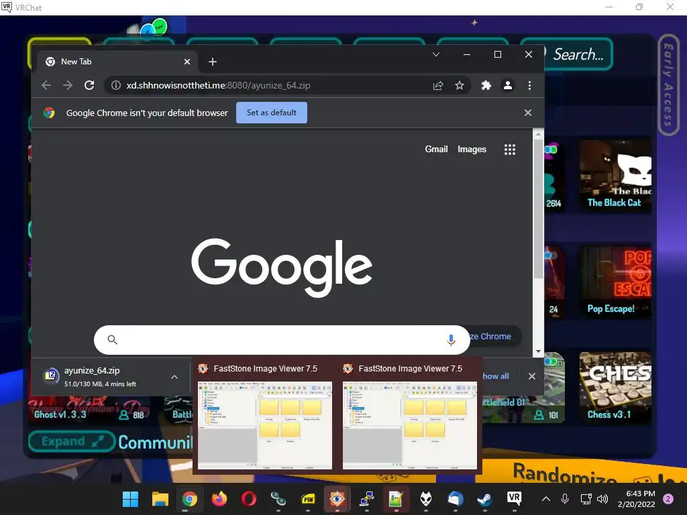The image size is (687, 515).
Task: Open File Explorer from the taskbar
Action: (x=160, y=499)
